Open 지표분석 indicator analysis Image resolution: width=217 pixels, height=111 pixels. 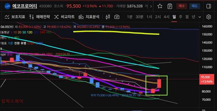point(89,17)
